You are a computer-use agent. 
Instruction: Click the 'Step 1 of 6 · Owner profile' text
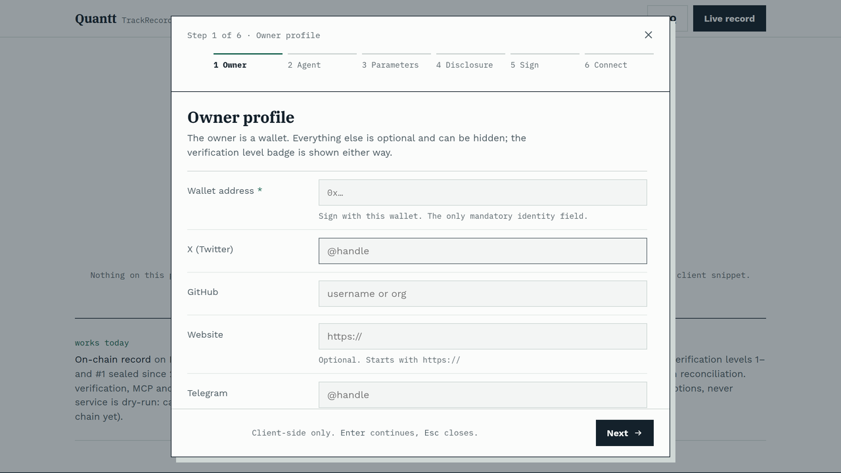pyautogui.click(x=254, y=35)
